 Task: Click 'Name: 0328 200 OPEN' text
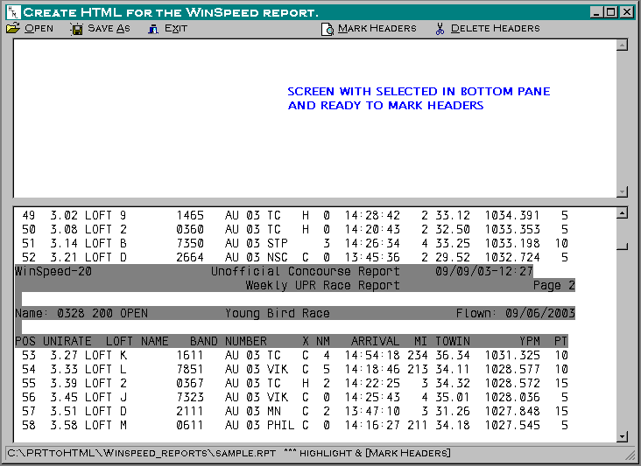(x=81, y=313)
